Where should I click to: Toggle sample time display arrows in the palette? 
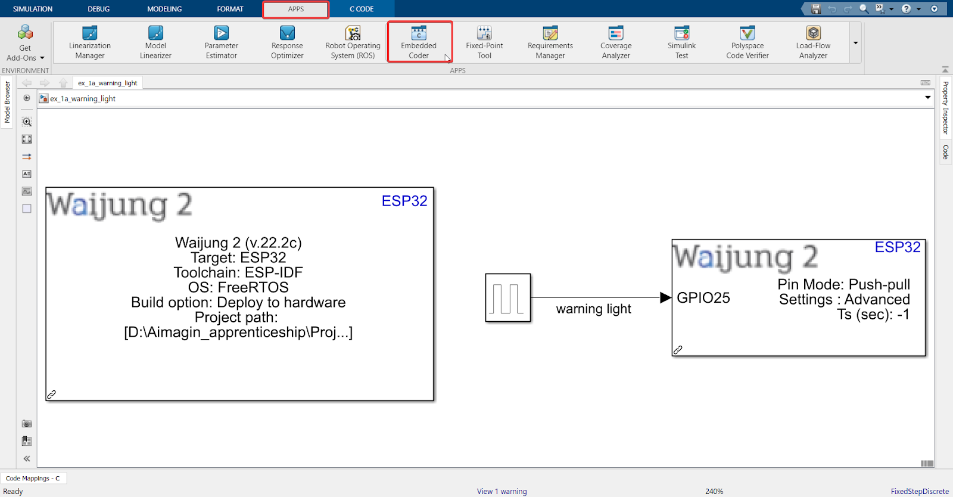(27, 157)
